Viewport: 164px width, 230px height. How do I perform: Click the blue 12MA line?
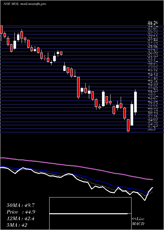pyautogui.click(x=76, y=175)
